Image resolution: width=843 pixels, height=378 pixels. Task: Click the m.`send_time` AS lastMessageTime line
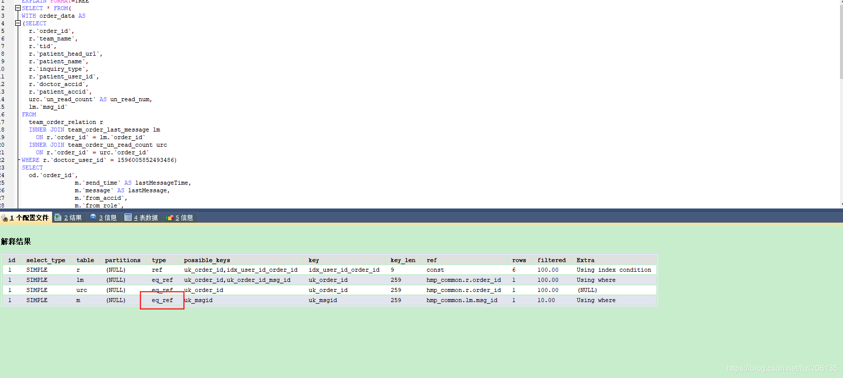(133, 183)
